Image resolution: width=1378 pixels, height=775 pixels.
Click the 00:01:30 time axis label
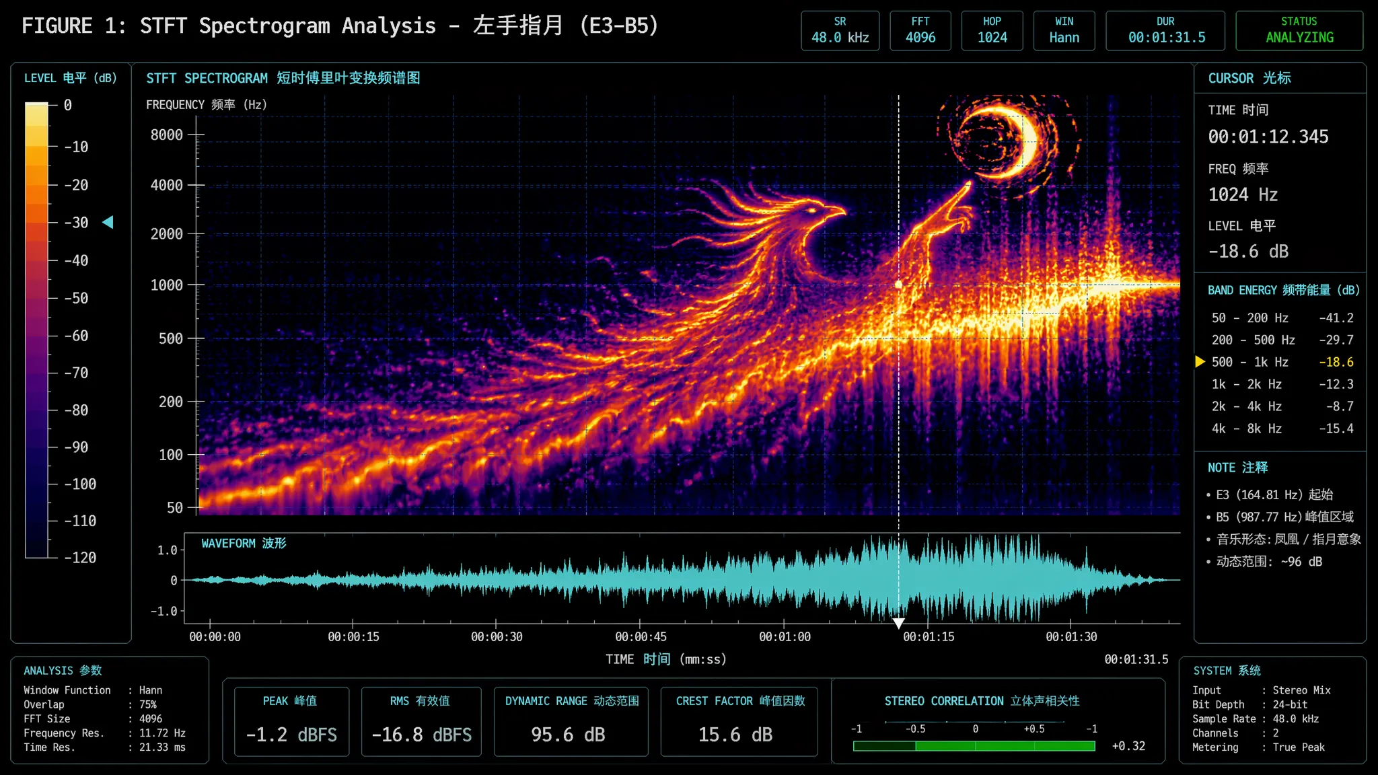click(1071, 636)
